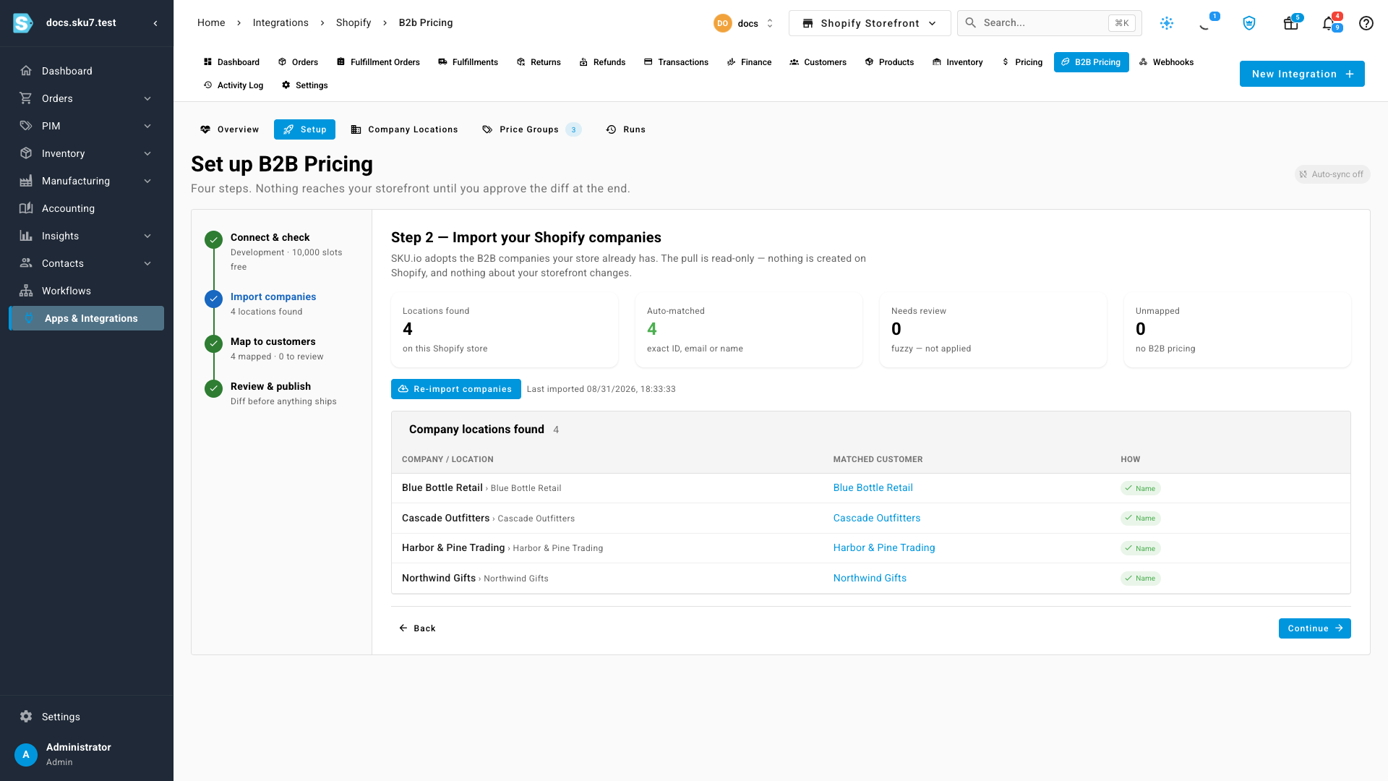Open the Customers tab
1388x781 pixels.
pos(818,62)
